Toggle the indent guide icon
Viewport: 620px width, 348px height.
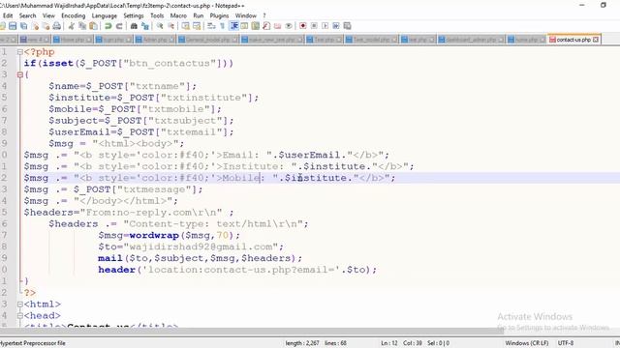point(233,26)
